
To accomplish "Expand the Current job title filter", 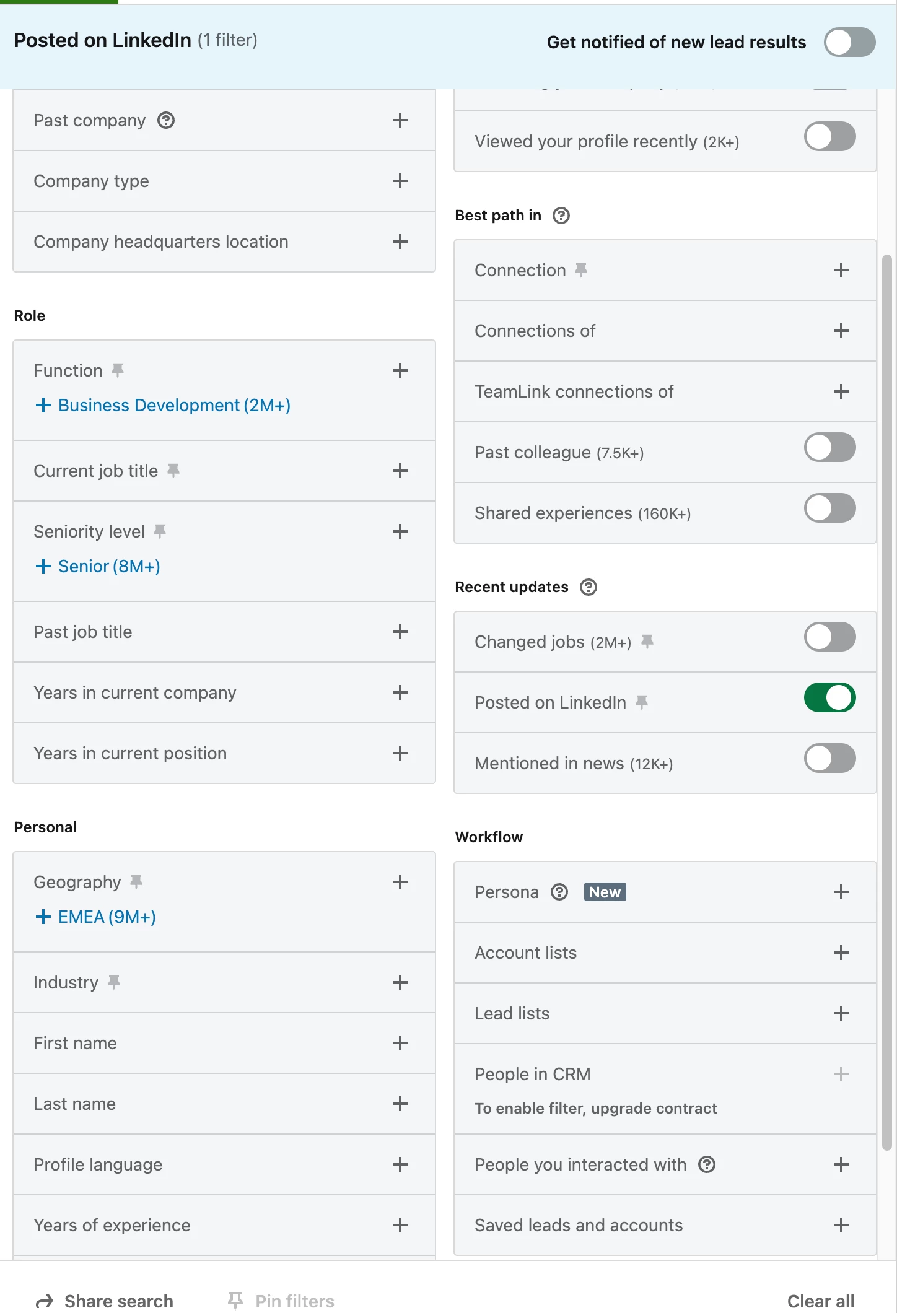I will tap(400, 471).
